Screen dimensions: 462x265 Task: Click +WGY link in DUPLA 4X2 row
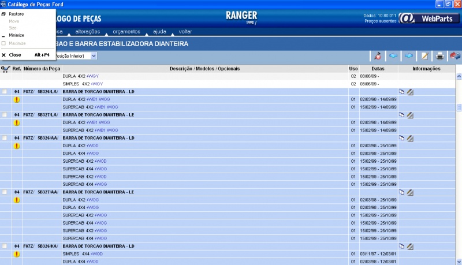[x=92, y=76]
